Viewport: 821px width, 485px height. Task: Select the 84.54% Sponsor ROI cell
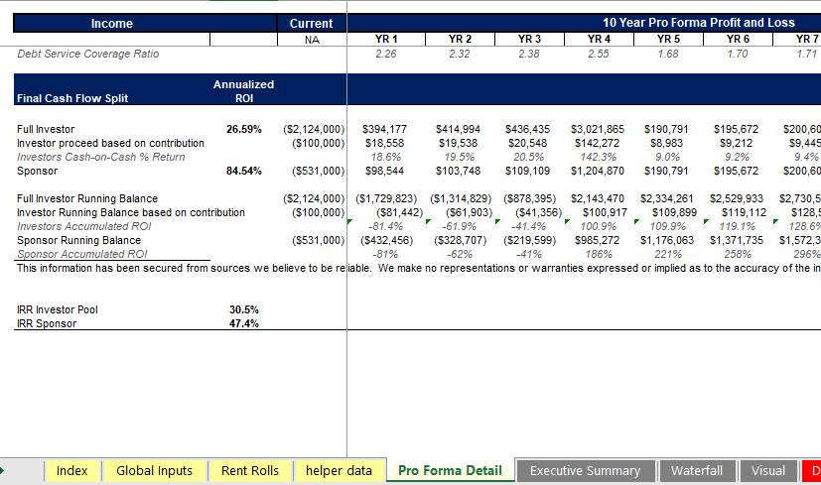(x=244, y=171)
